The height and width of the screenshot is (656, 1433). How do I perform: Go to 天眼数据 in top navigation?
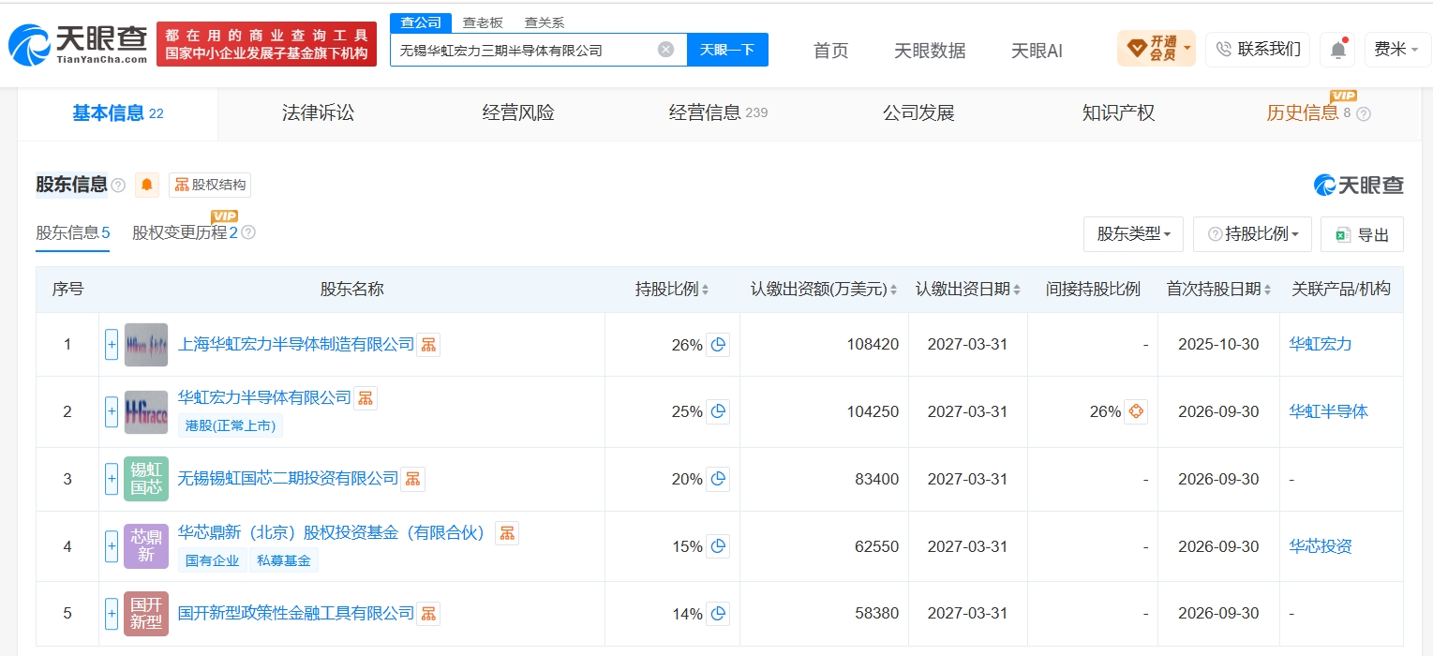pyautogui.click(x=930, y=51)
